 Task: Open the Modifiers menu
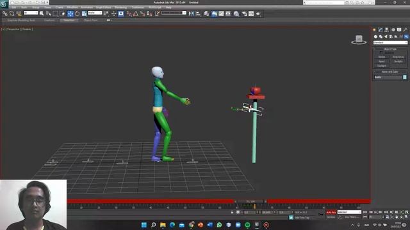[x=72, y=8]
